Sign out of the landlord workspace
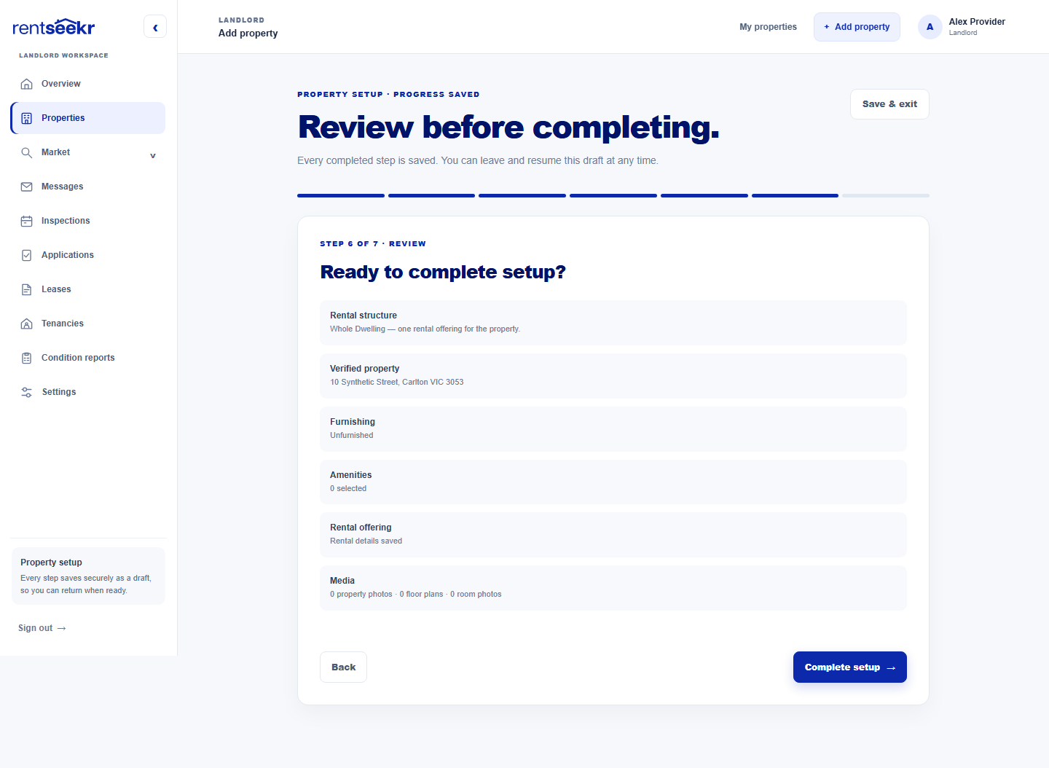 point(42,628)
